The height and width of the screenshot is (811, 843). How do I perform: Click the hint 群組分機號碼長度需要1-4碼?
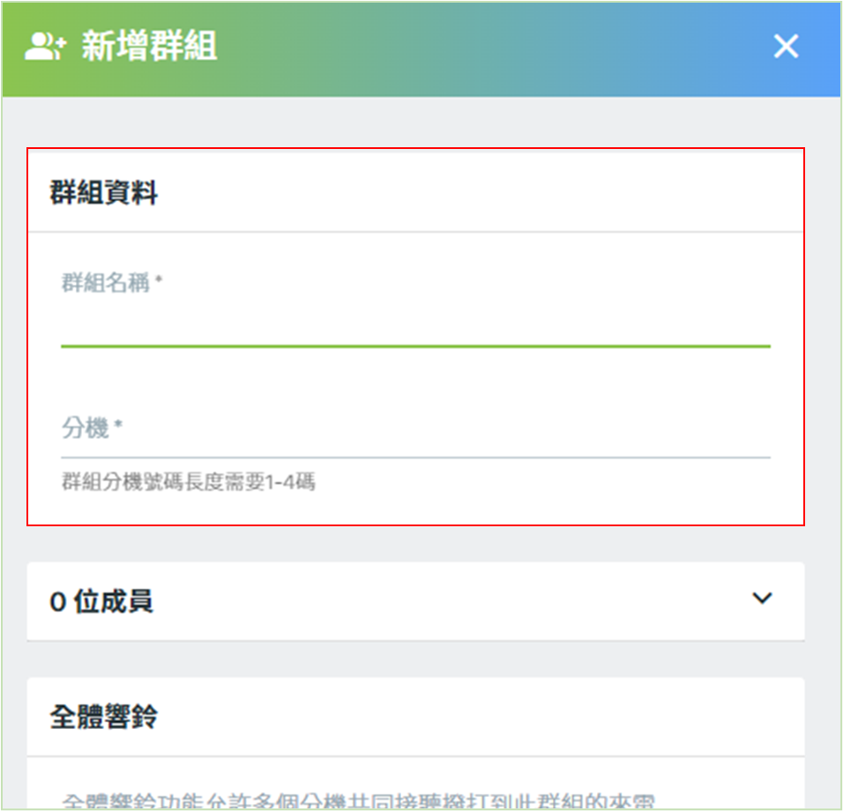(x=189, y=481)
